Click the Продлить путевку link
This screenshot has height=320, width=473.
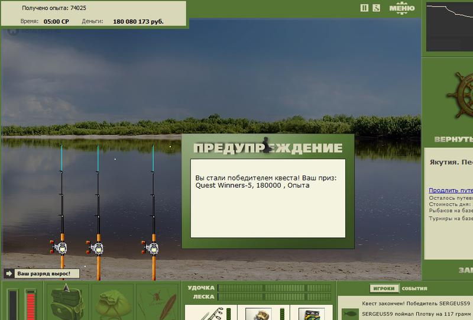click(451, 190)
